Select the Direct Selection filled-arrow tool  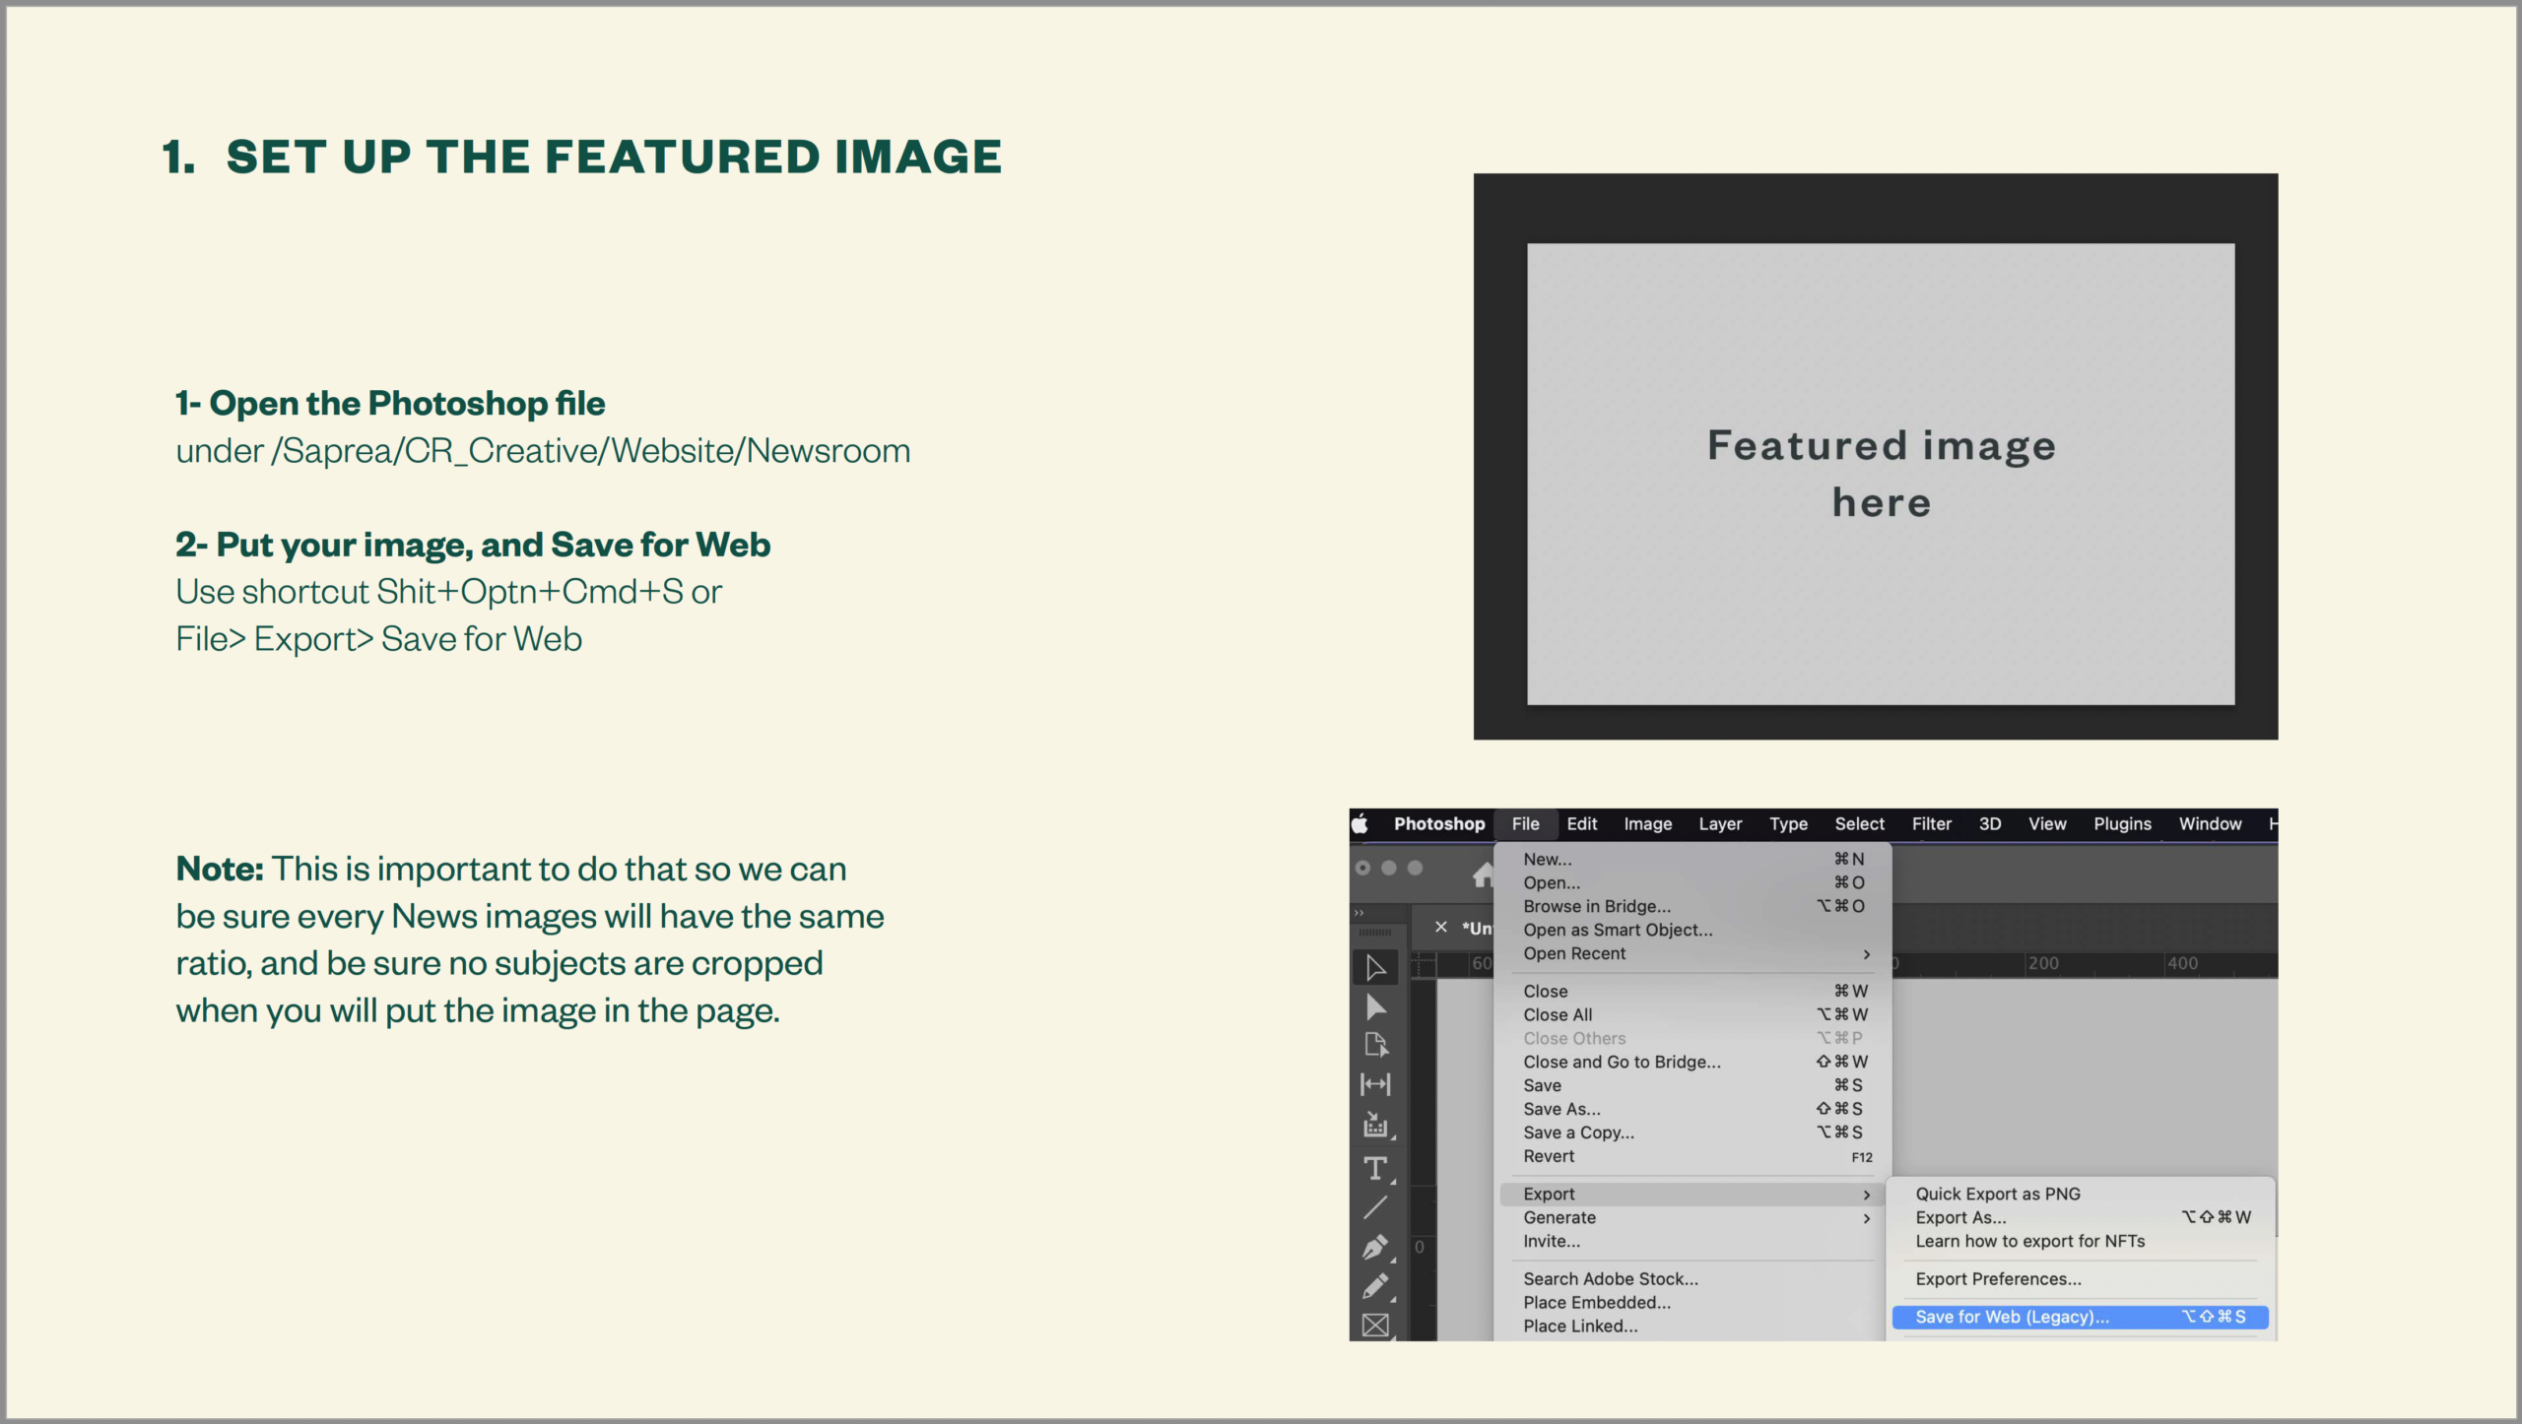click(x=1375, y=1007)
